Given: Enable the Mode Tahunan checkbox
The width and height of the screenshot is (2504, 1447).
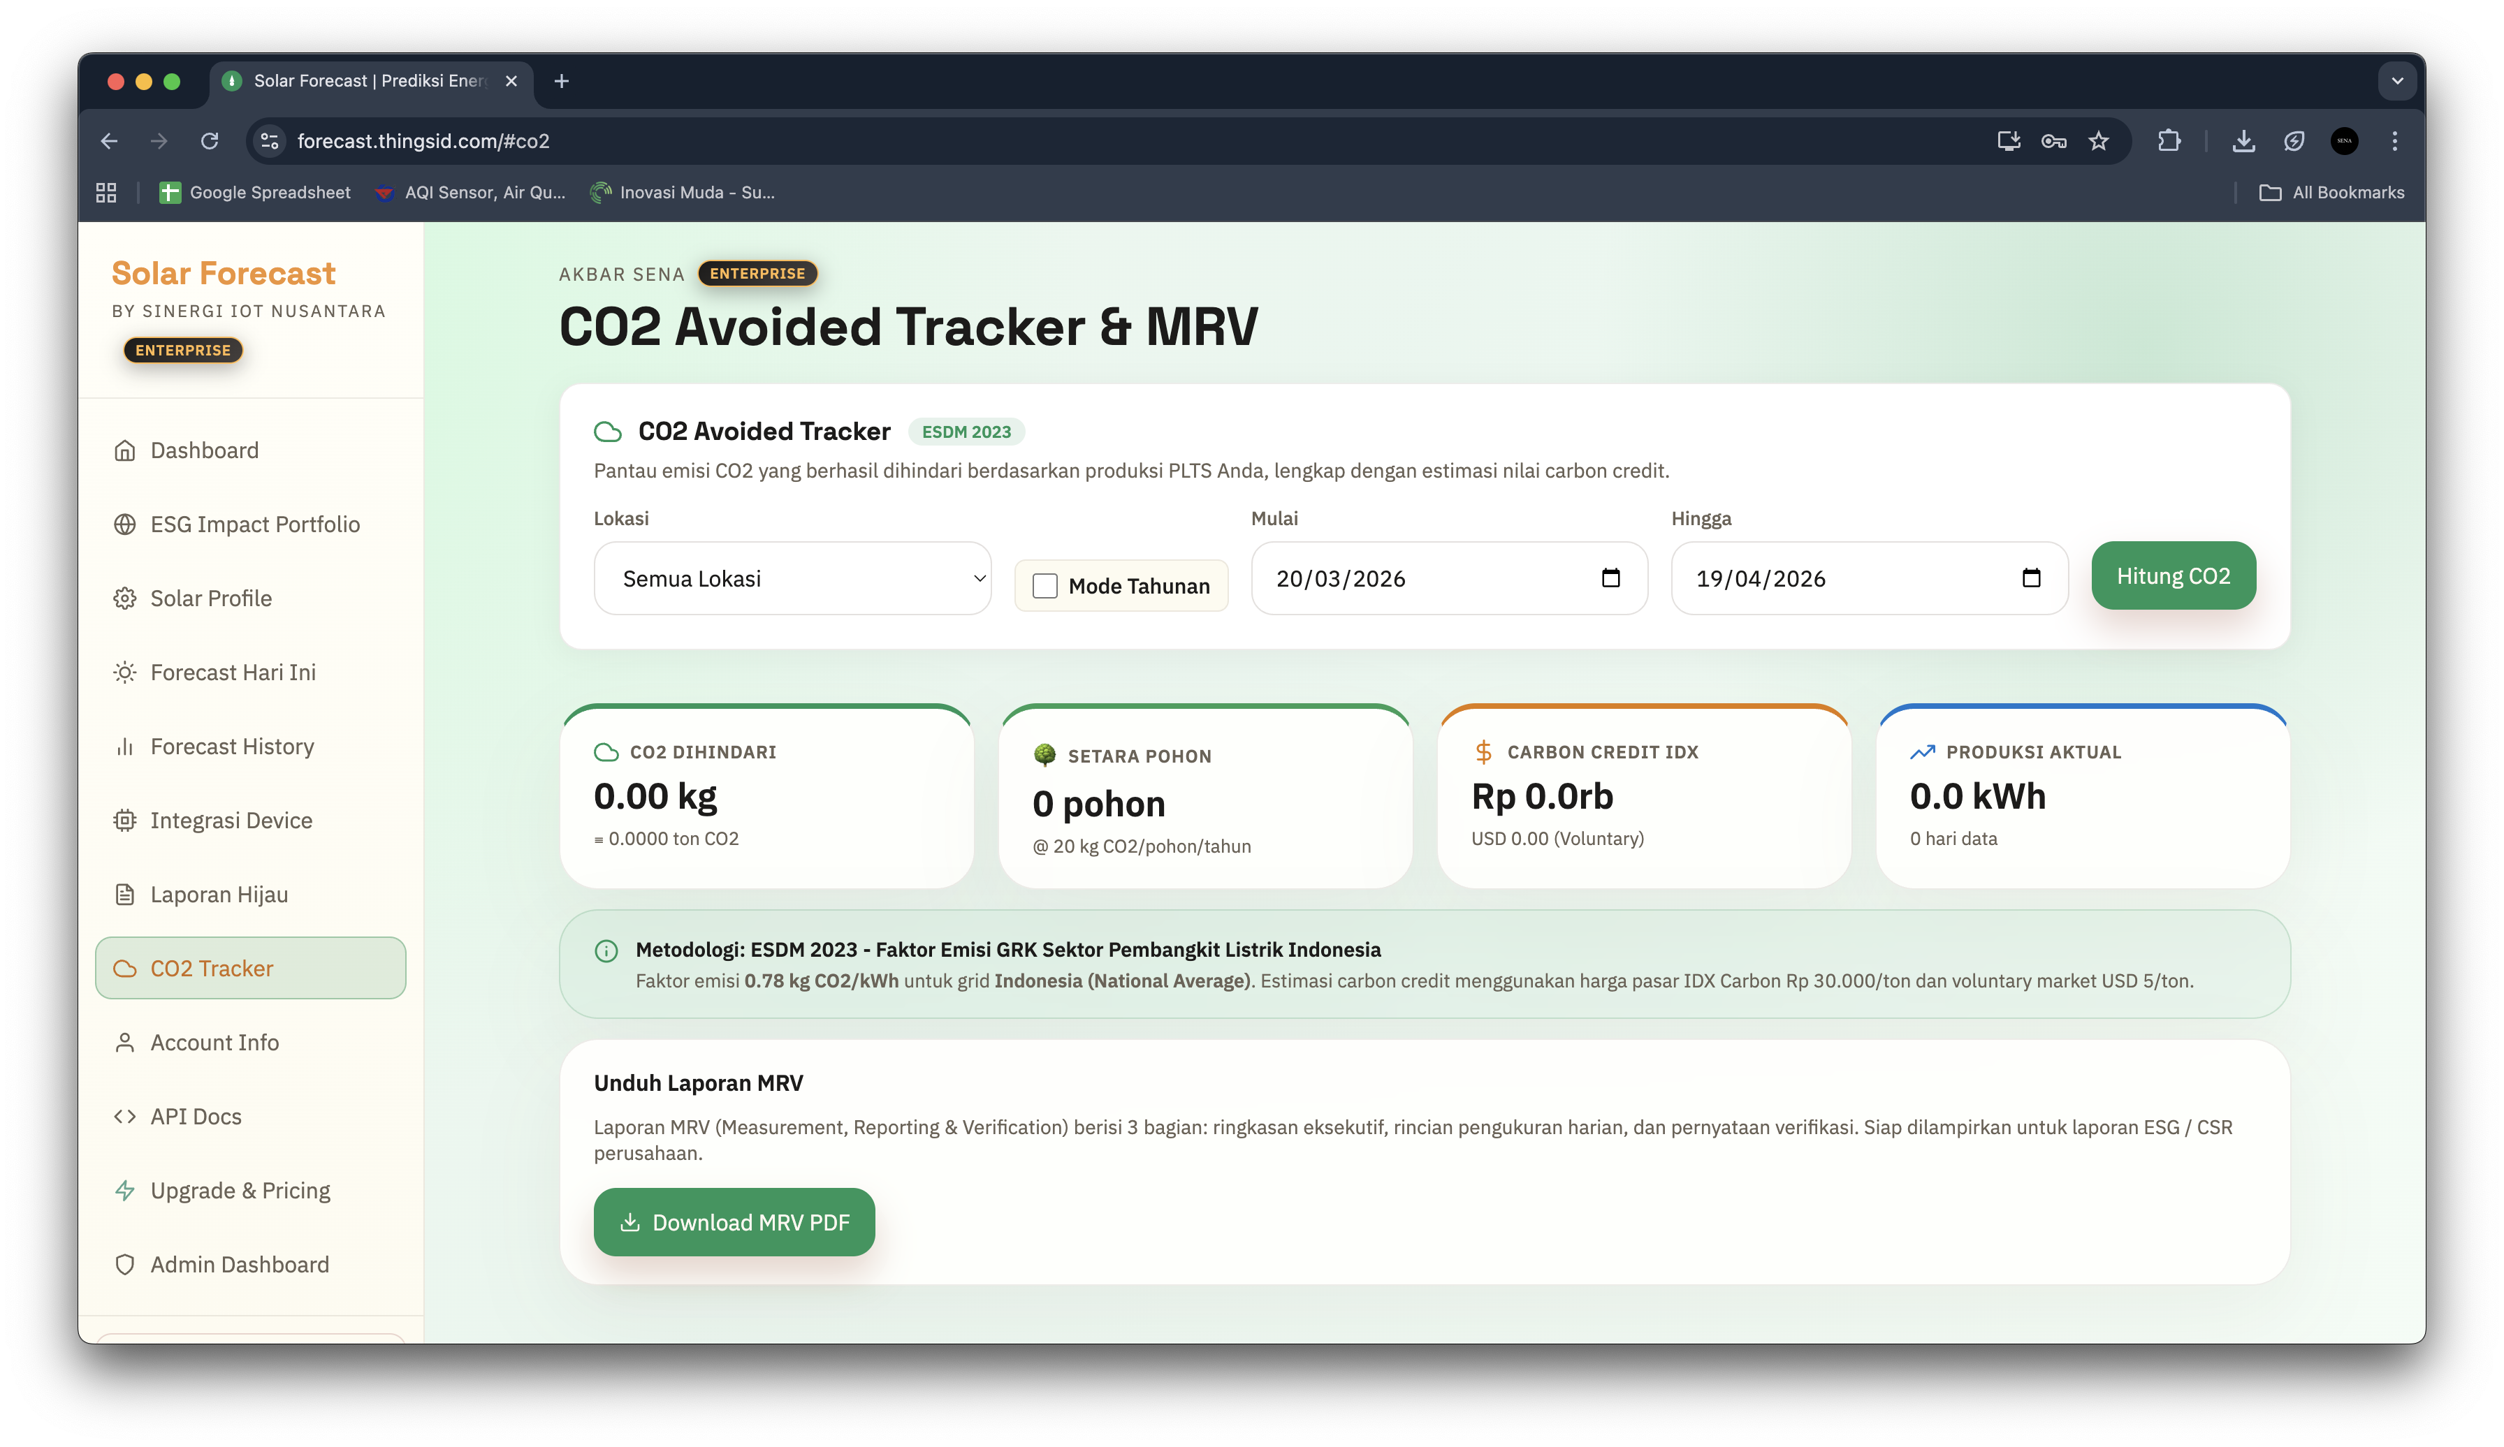Looking at the screenshot, I should [x=1044, y=586].
